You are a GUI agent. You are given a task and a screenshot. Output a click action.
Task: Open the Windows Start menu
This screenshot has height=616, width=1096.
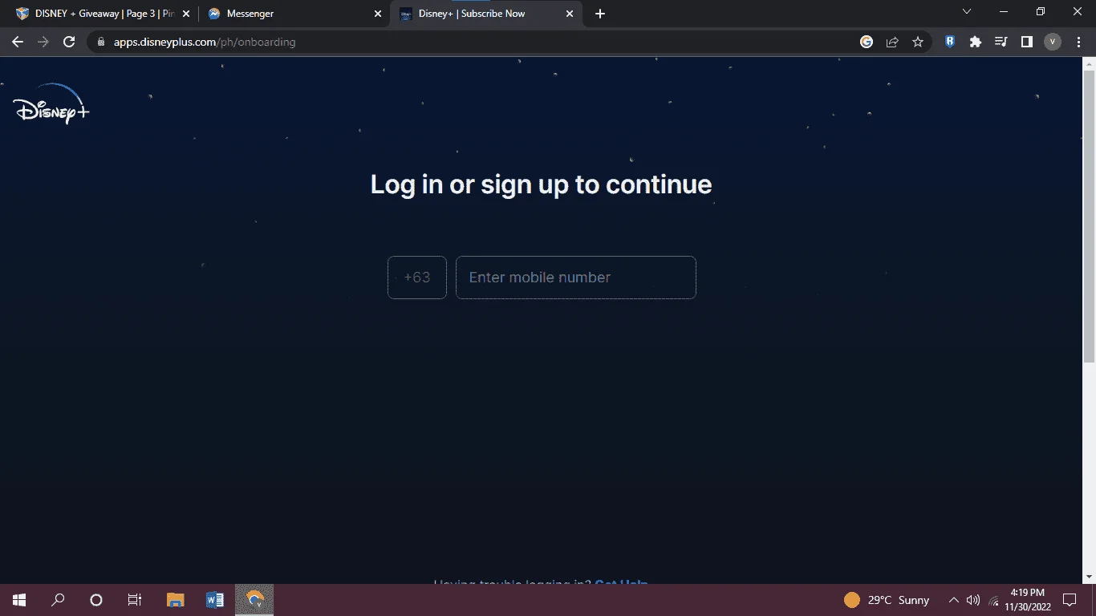19,600
